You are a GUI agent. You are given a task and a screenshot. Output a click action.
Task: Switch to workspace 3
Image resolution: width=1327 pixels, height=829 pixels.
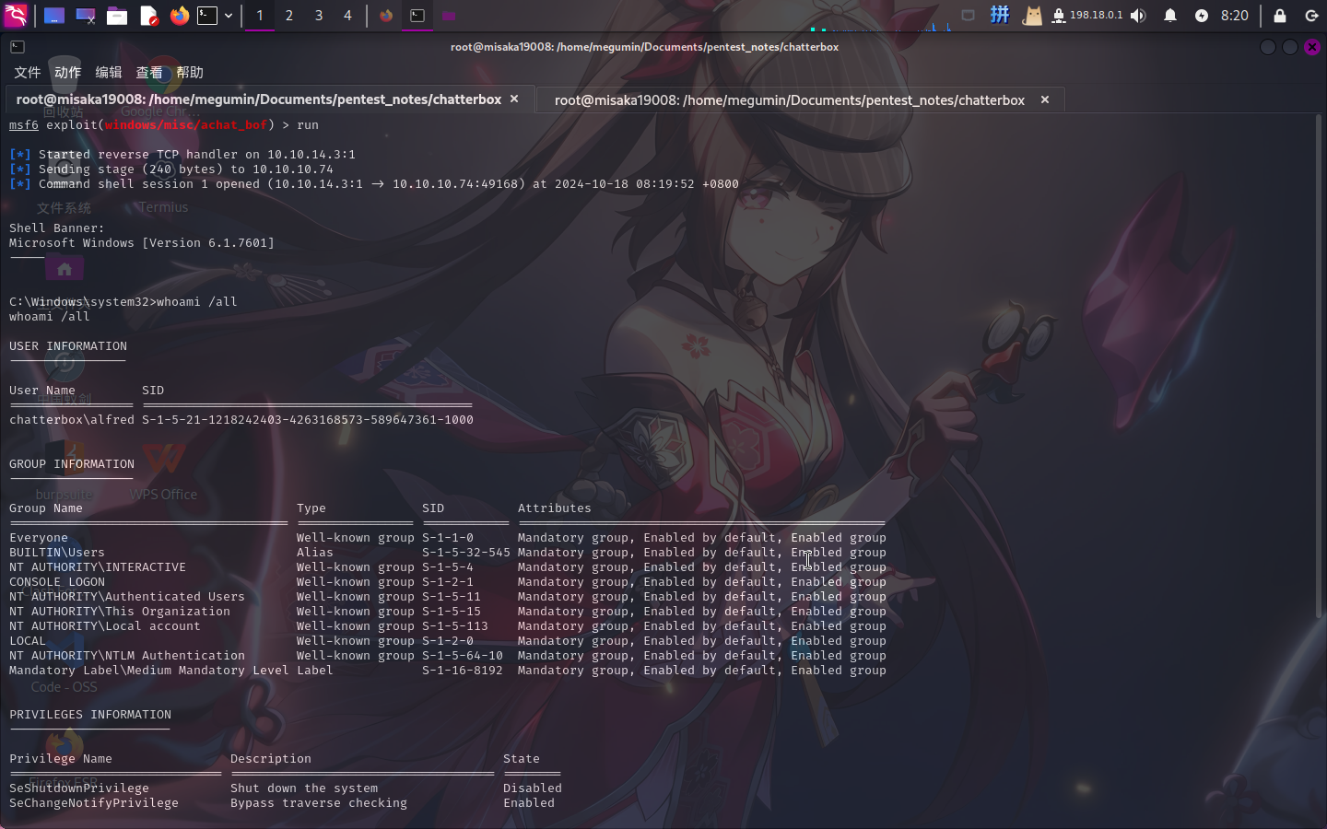tap(319, 16)
